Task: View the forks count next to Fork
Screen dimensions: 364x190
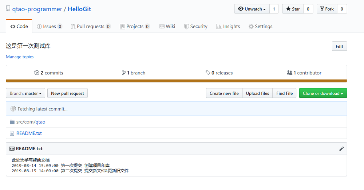Action: click(x=342, y=9)
